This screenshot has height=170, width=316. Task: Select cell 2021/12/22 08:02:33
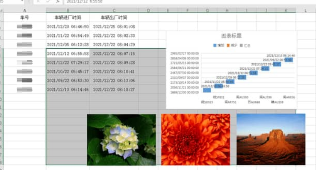[x=114, y=35]
